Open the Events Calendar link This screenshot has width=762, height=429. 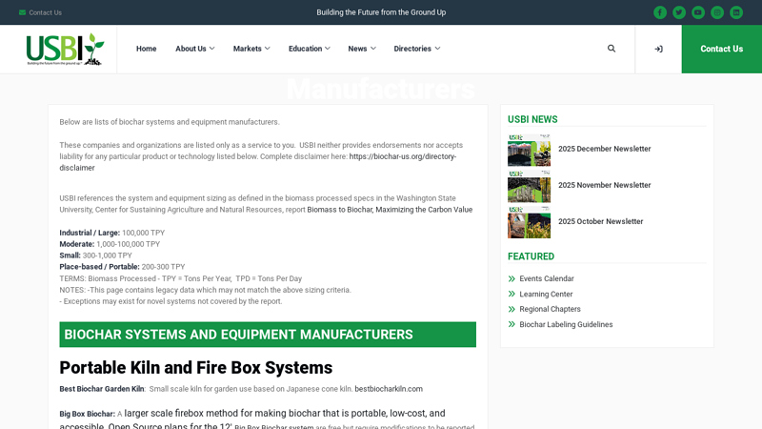click(x=546, y=278)
